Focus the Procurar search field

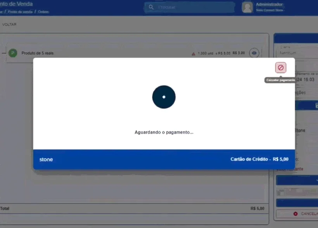click(x=190, y=7)
